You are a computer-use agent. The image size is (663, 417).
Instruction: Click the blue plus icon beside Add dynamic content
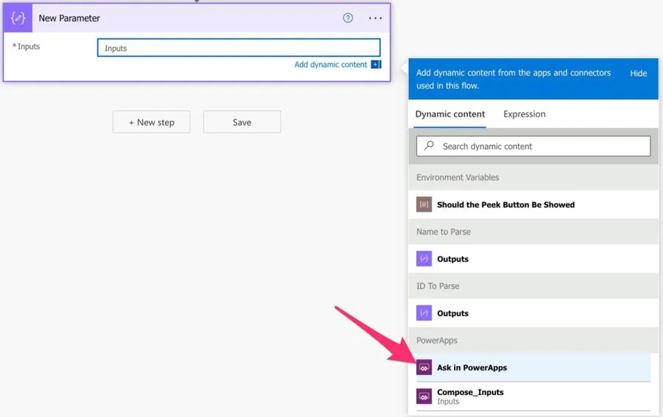tap(376, 65)
